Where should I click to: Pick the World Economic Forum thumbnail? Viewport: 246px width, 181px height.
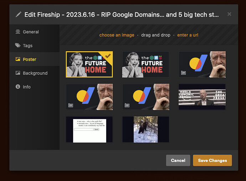[x=202, y=97]
